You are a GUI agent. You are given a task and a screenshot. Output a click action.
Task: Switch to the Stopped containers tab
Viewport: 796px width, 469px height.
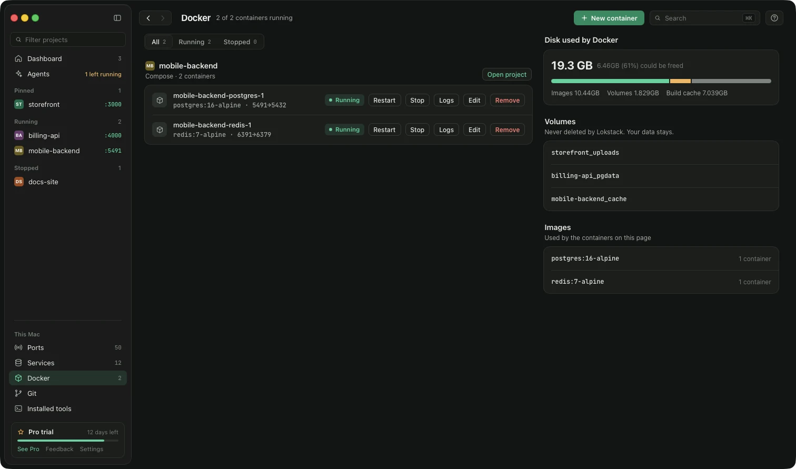[240, 42]
